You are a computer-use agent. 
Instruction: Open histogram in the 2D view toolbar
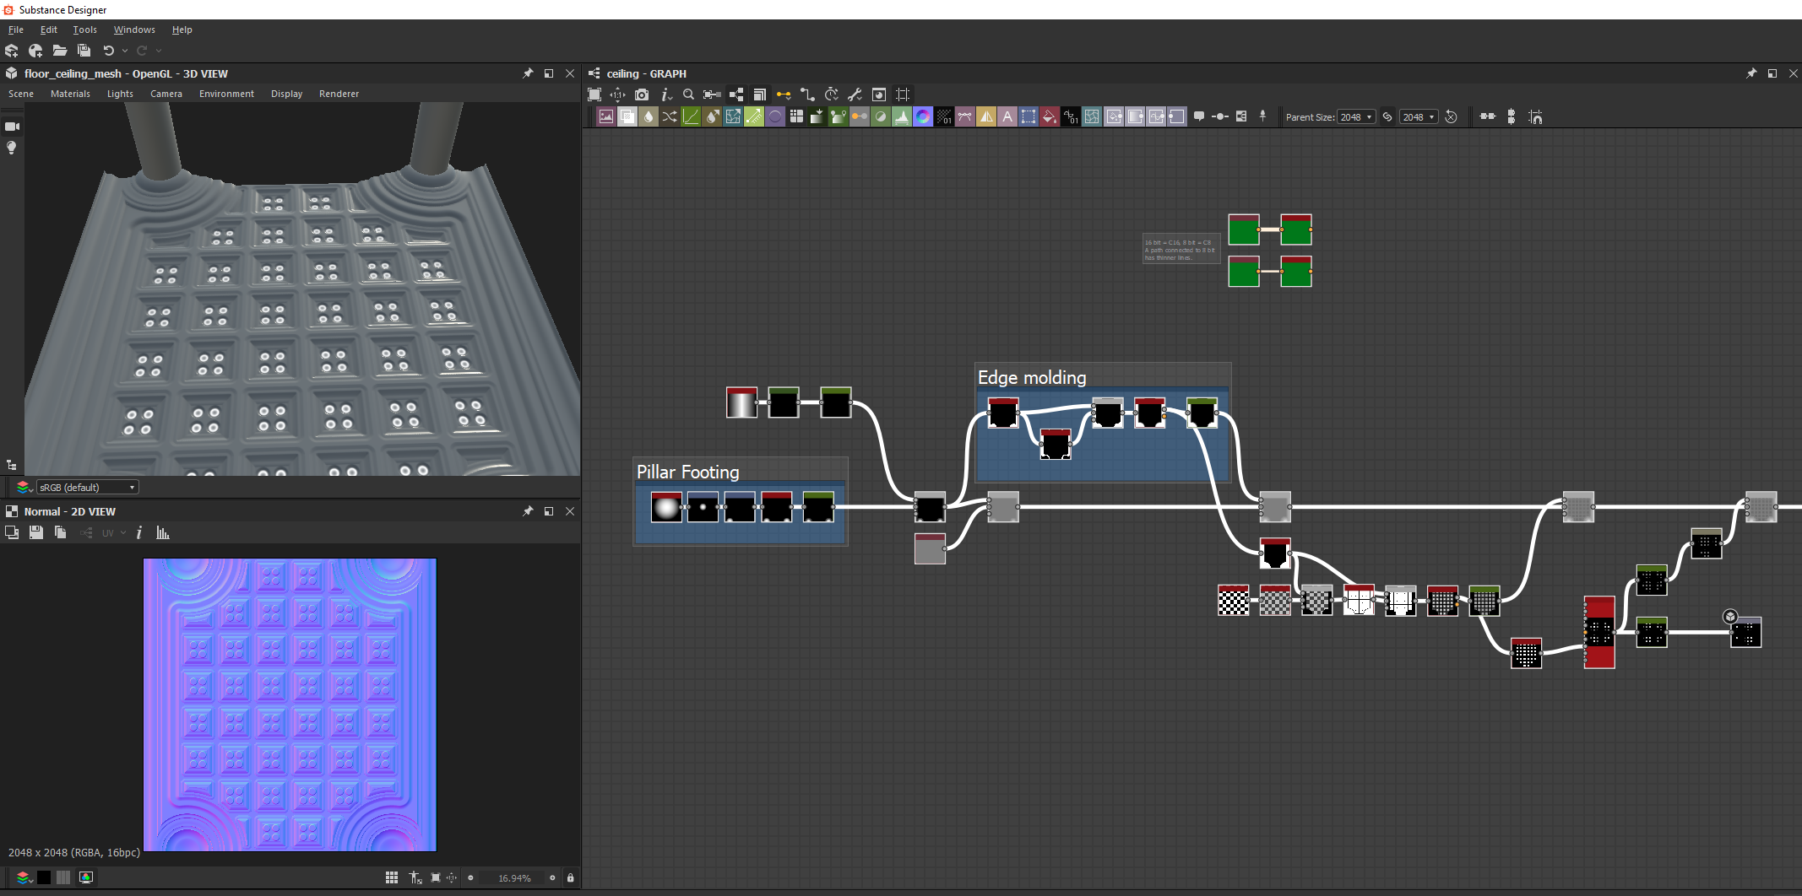163,533
